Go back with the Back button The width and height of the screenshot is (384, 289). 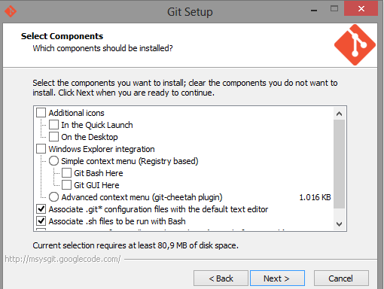click(x=221, y=278)
